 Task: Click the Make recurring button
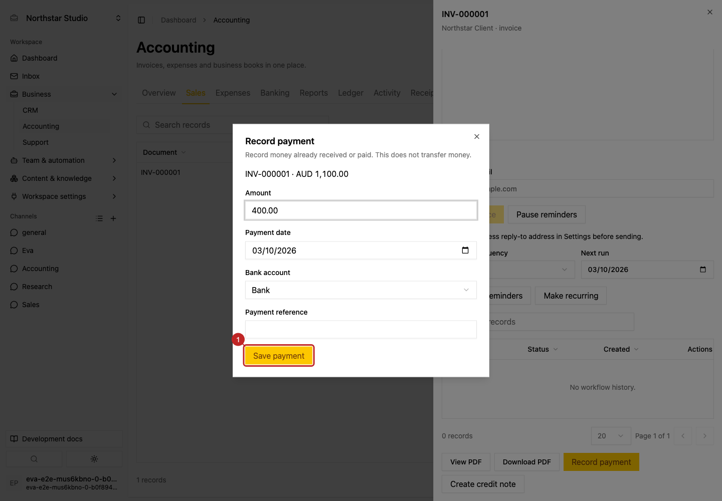(571, 296)
